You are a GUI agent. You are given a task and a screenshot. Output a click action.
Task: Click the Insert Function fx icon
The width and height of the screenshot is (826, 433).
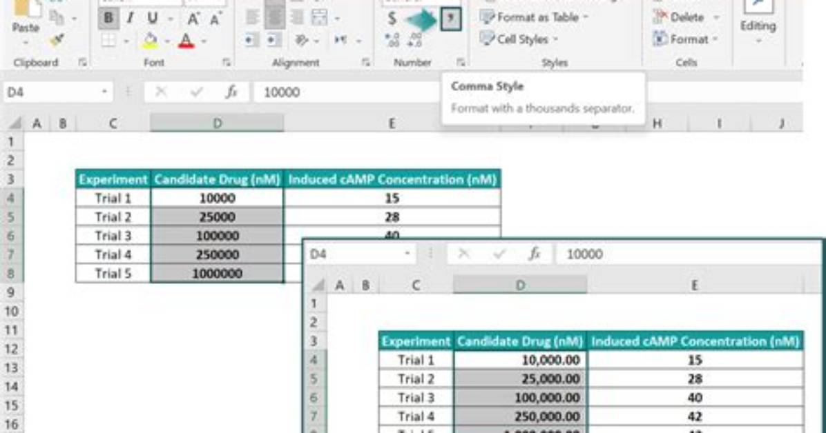tap(231, 92)
